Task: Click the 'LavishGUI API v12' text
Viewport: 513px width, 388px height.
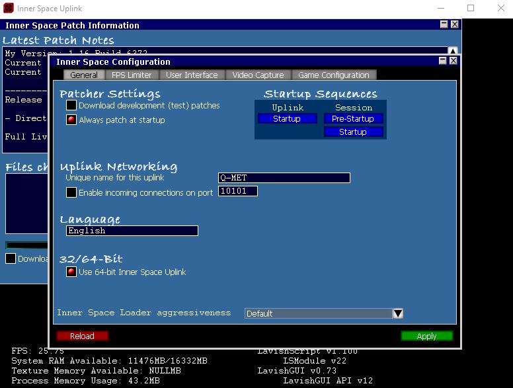Action: (x=328, y=381)
